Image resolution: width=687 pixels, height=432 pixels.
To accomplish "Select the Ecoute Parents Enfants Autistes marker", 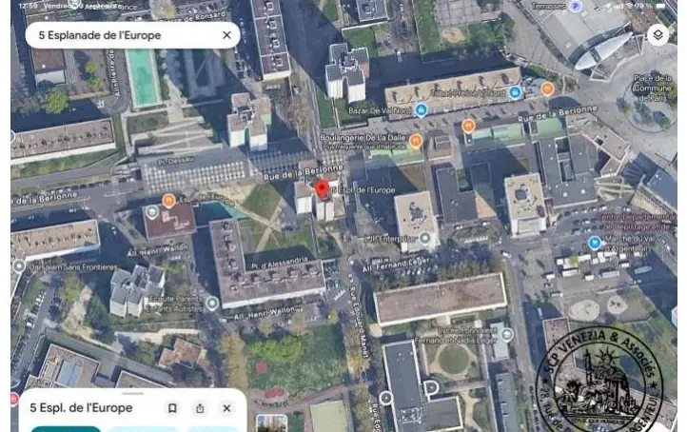I will tap(212, 304).
